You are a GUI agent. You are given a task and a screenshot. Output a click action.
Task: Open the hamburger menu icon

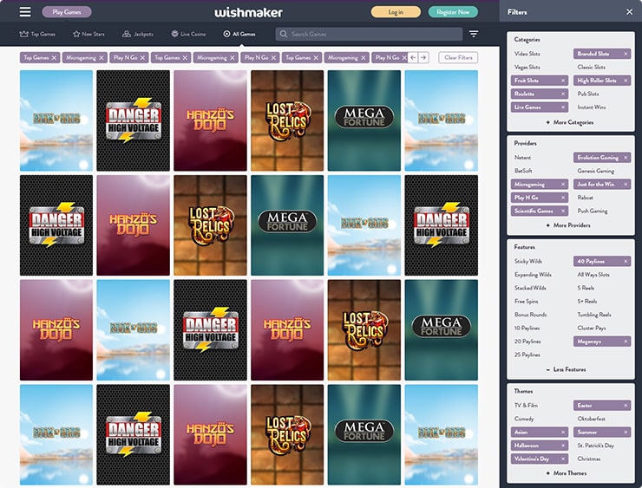coord(25,12)
